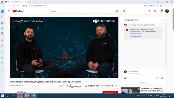Focus the chat message input field
Screen dimensions: 174x98
click(146, 74)
